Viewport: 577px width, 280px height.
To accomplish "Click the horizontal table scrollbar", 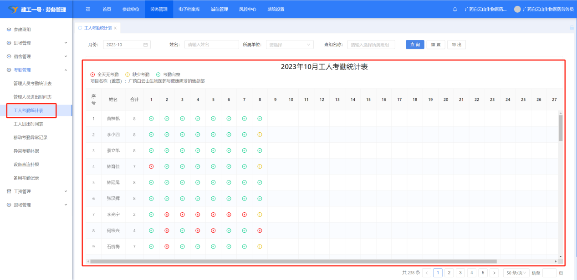I will 293,261.
